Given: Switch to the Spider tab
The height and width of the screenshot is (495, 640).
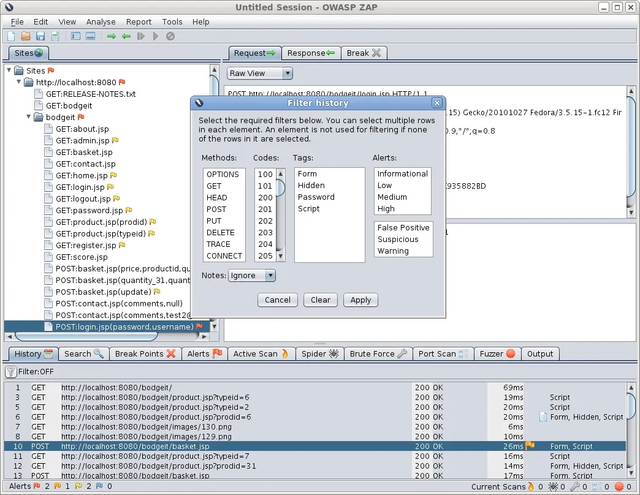Looking at the screenshot, I should coord(319,353).
